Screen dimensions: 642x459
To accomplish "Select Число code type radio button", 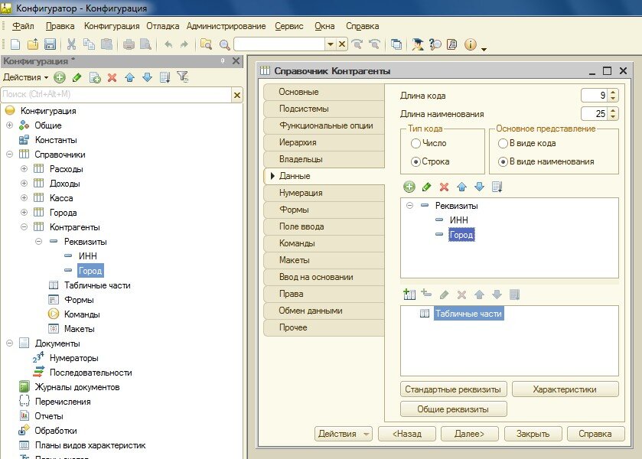I will tap(416, 143).
